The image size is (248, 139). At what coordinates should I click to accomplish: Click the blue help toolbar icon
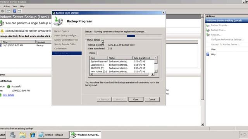(15, 11)
